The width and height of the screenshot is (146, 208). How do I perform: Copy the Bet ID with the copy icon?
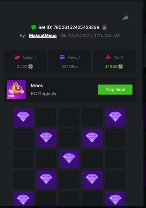[x=105, y=27]
